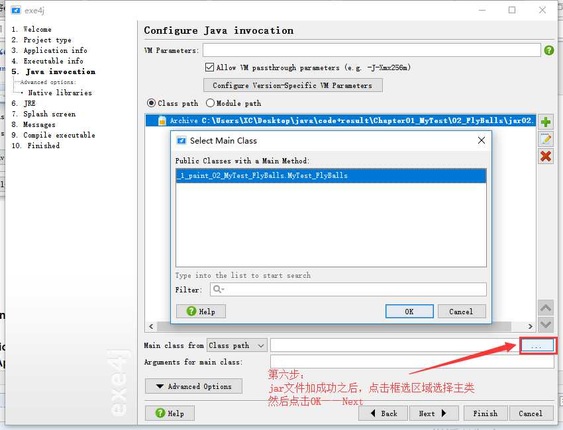Click Help in Select Main Class dialog

[201, 312]
